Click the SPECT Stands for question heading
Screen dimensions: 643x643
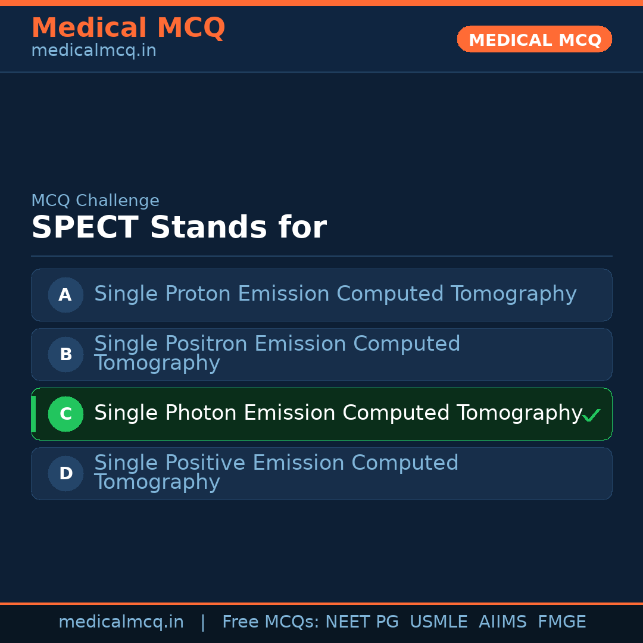179,228
